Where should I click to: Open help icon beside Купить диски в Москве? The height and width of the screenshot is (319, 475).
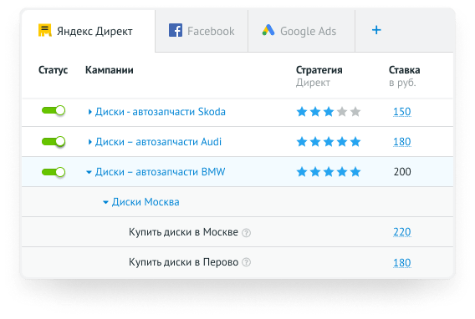pyautogui.click(x=247, y=233)
